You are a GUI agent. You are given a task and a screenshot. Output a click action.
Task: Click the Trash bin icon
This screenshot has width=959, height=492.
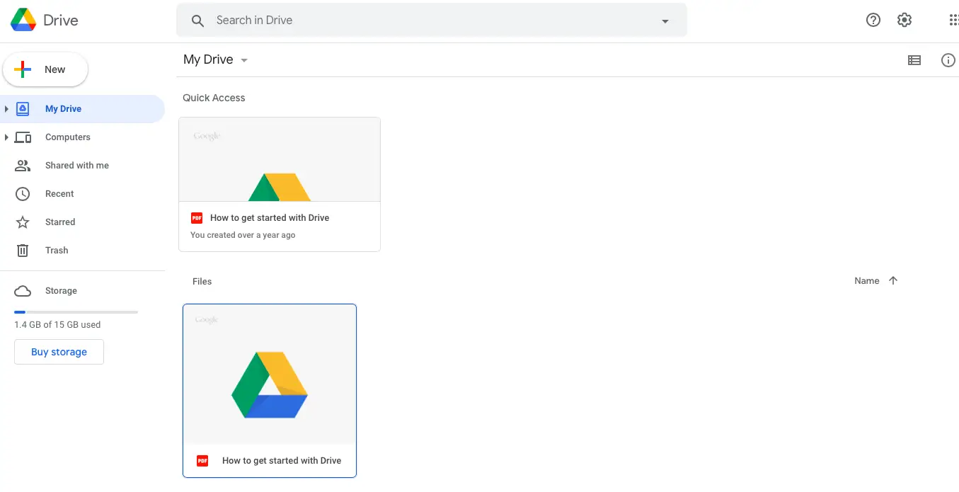[x=23, y=250]
